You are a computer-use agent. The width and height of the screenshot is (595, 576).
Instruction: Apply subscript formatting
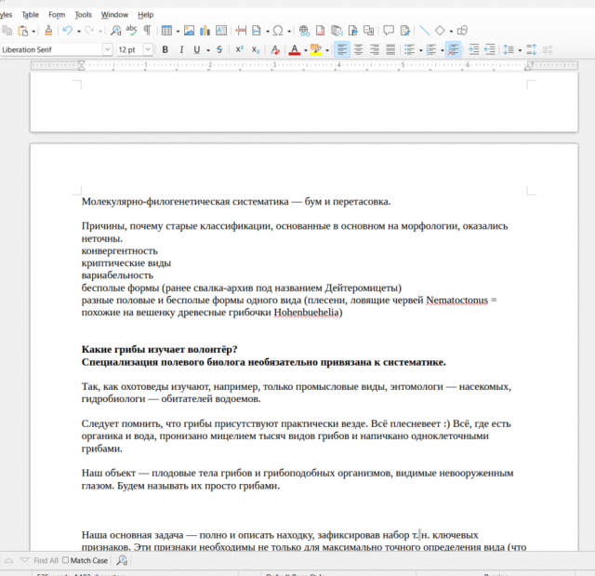pos(256,49)
